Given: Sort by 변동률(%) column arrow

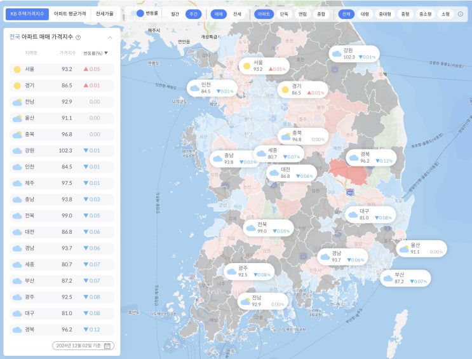Looking at the screenshot, I should tap(106, 53).
